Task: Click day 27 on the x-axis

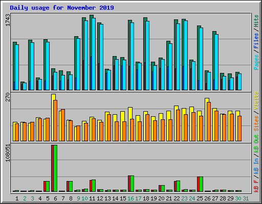Action: click(215, 198)
